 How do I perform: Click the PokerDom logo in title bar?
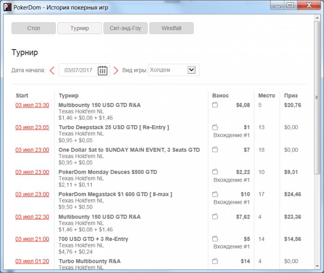pos(7,7)
